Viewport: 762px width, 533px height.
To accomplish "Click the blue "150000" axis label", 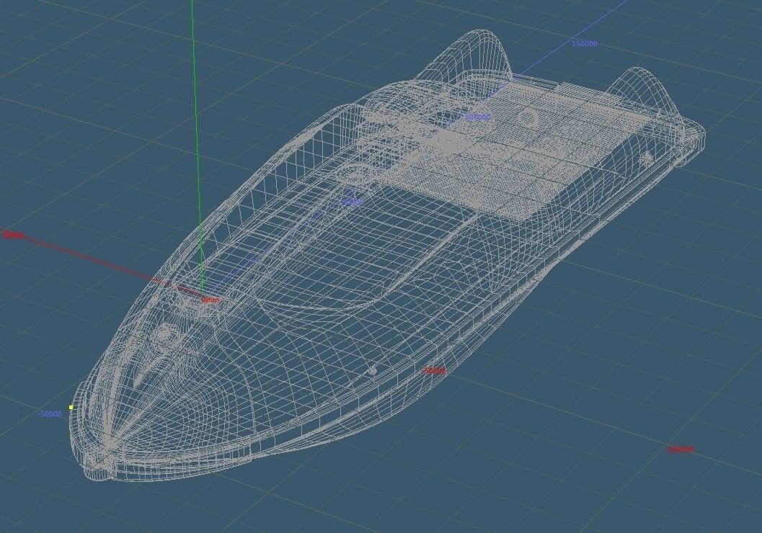I will [x=584, y=44].
